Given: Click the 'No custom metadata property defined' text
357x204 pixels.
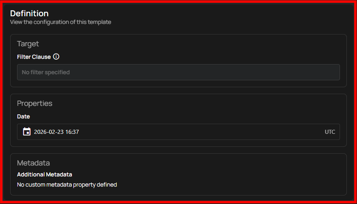Looking at the screenshot, I should click(67, 185).
